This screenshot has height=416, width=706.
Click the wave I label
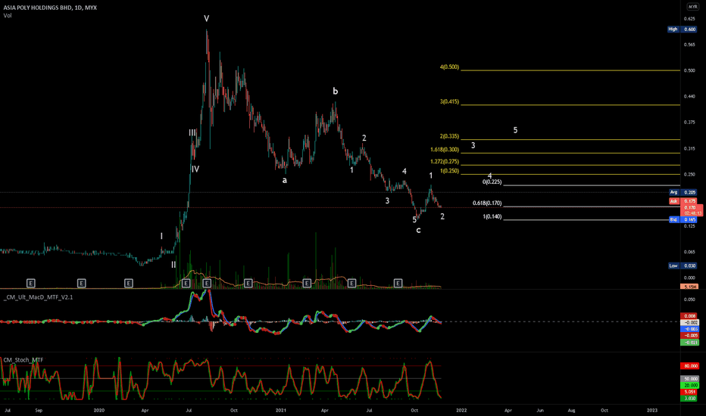(161, 236)
